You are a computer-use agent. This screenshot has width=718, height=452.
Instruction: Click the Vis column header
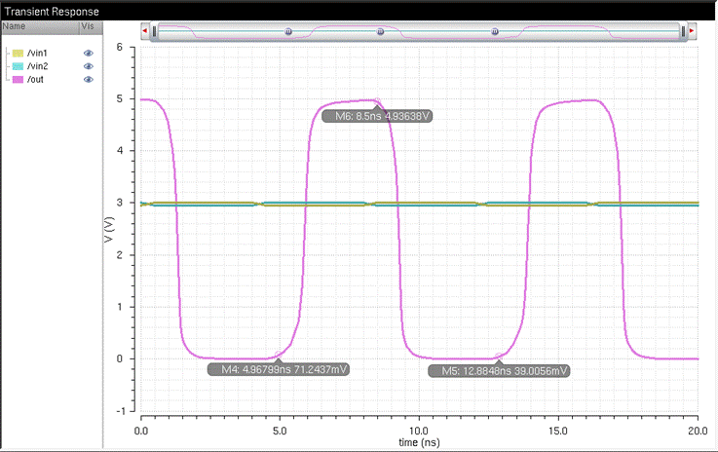point(91,26)
